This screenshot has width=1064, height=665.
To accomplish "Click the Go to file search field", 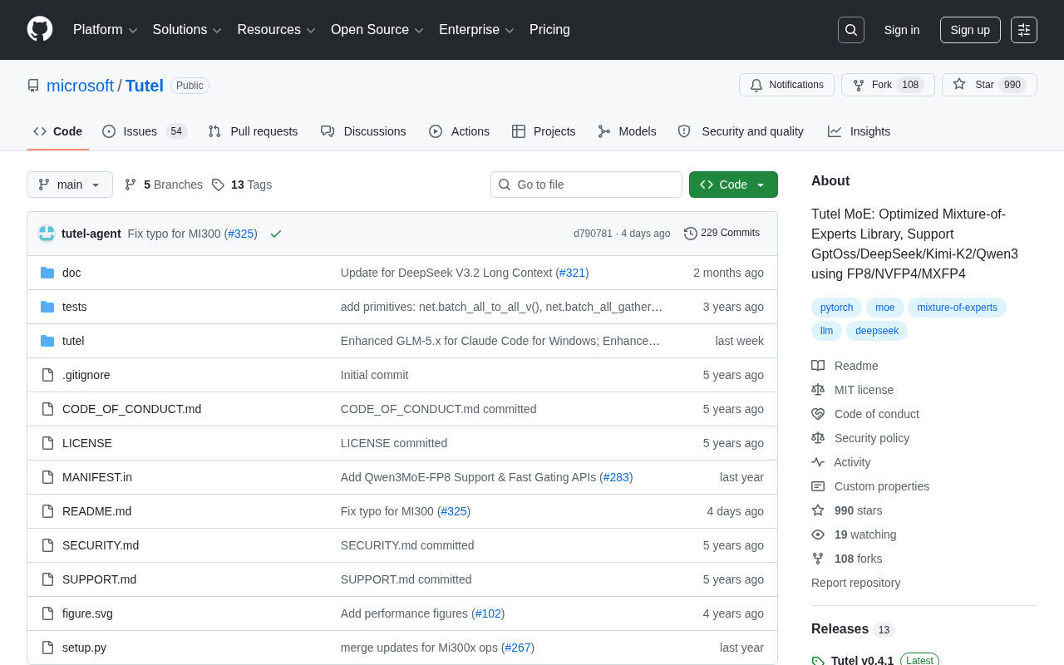I will coord(586,185).
